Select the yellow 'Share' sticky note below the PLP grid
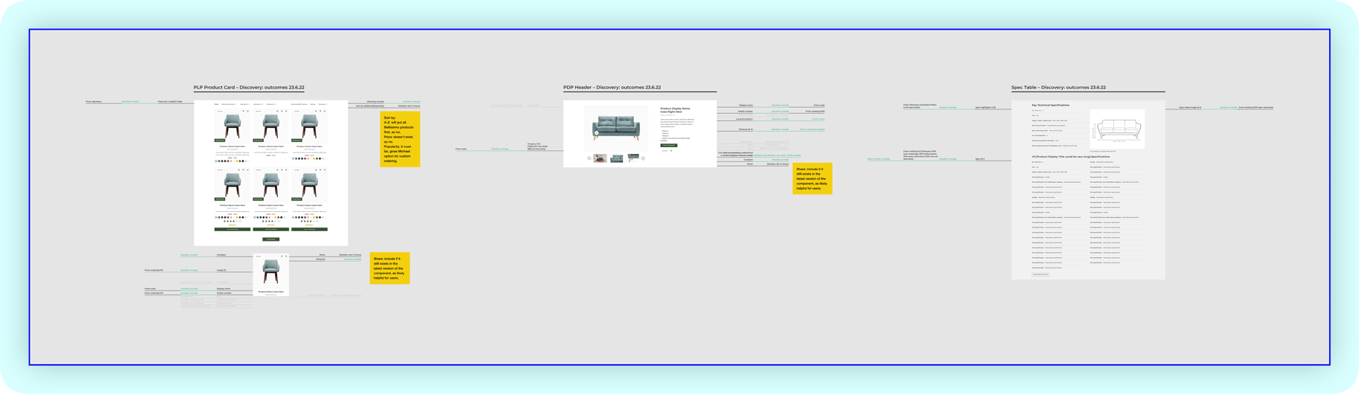1359x394 pixels. [x=390, y=268]
